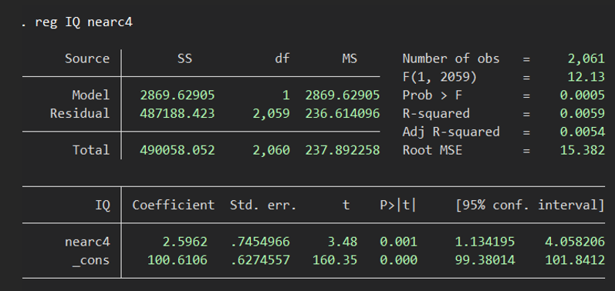Select the 'Root MSE' label
The height and width of the screenshot is (291, 615).
pos(432,150)
